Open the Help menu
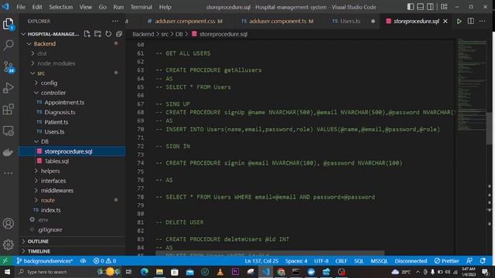 [x=165, y=7]
